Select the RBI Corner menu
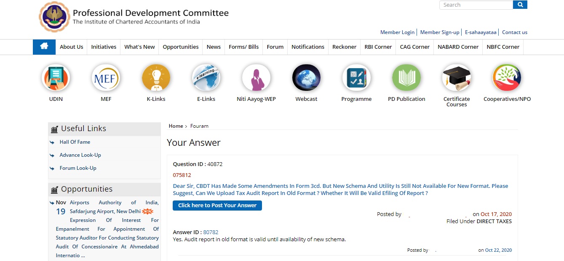 (x=378, y=47)
